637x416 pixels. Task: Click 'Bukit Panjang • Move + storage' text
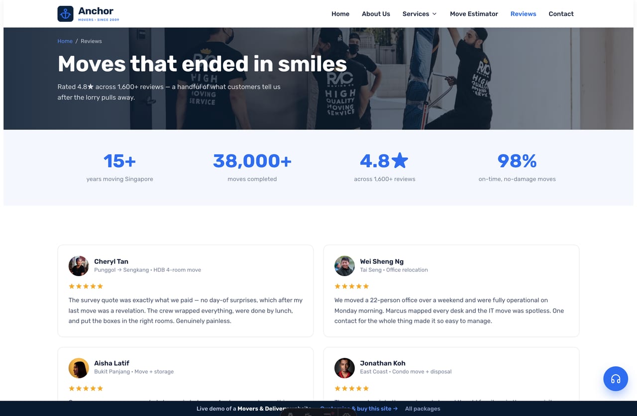coord(134,372)
